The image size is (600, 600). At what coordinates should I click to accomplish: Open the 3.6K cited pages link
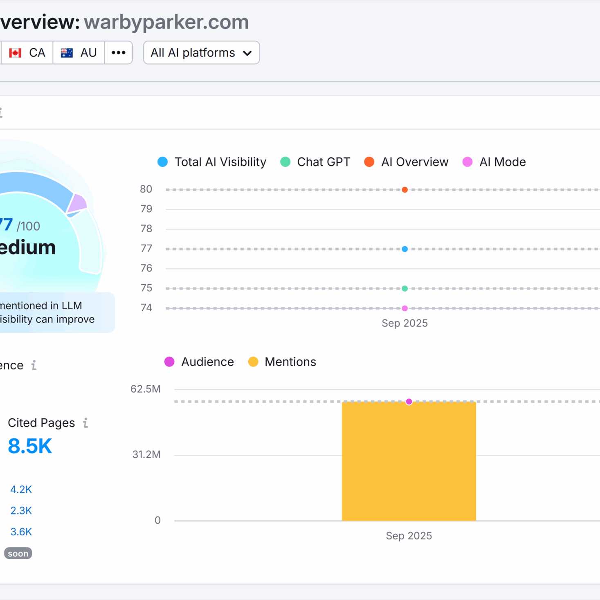[x=21, y=532]
